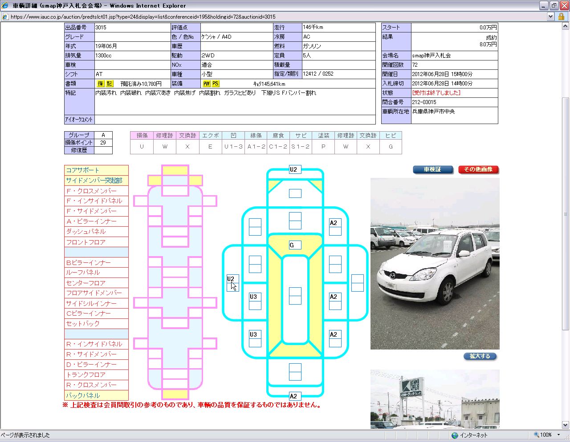Click the white car main photo
Viewport: 570px width, 442px height.
pyautogui.click(x=435, y=264)
